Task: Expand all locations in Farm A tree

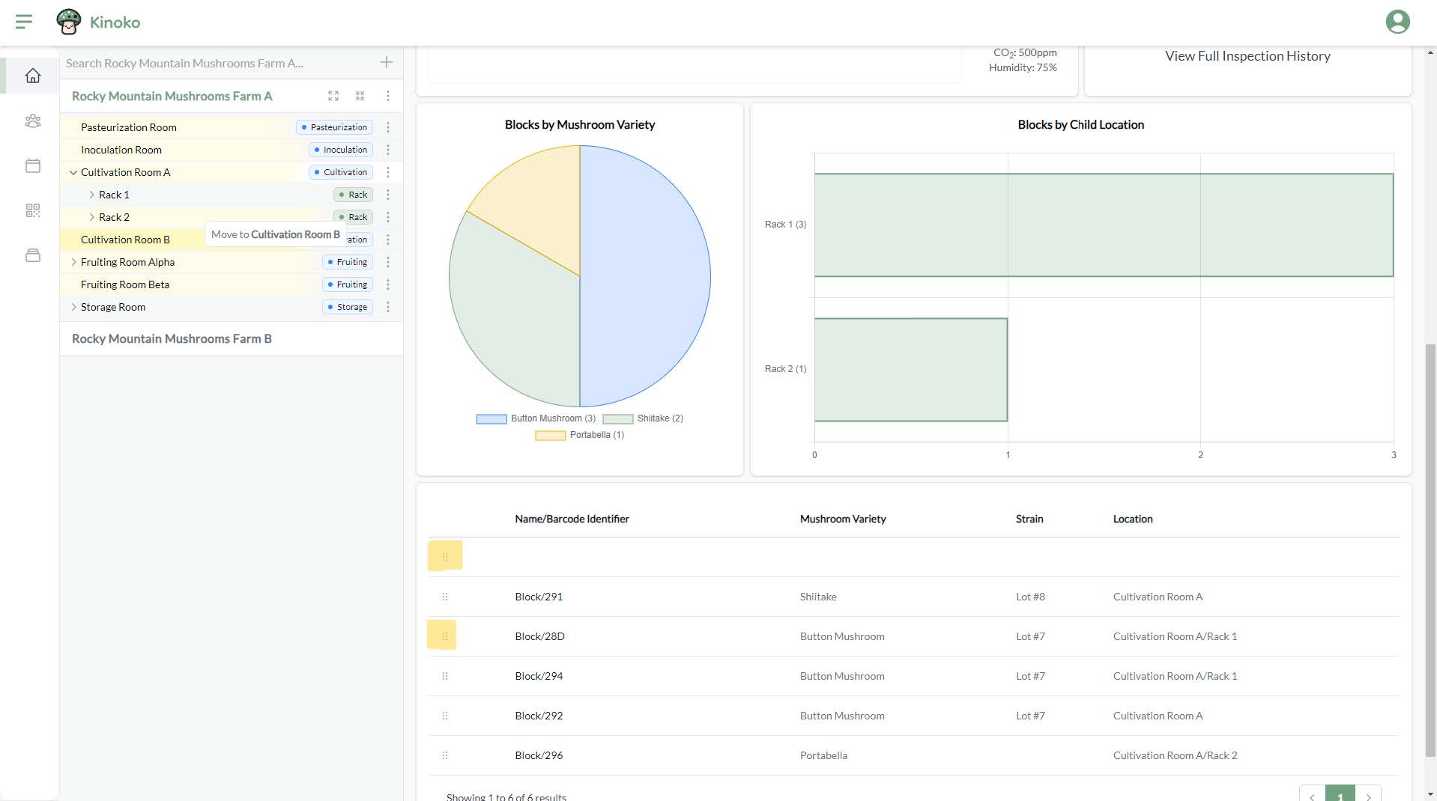Action: coord(333,96)
